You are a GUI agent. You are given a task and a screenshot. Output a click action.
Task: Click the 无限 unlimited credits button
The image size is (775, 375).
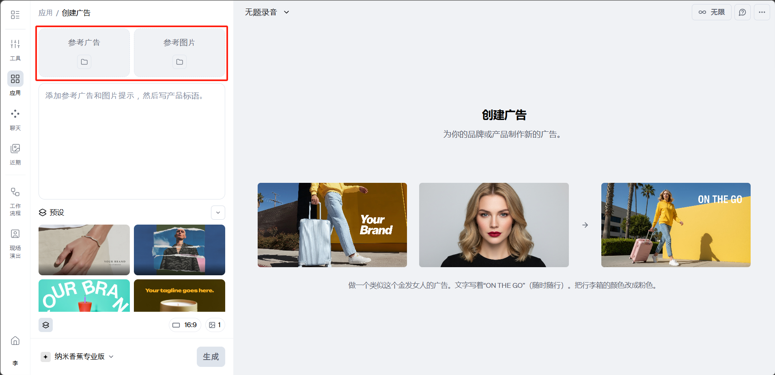[711, 12]
